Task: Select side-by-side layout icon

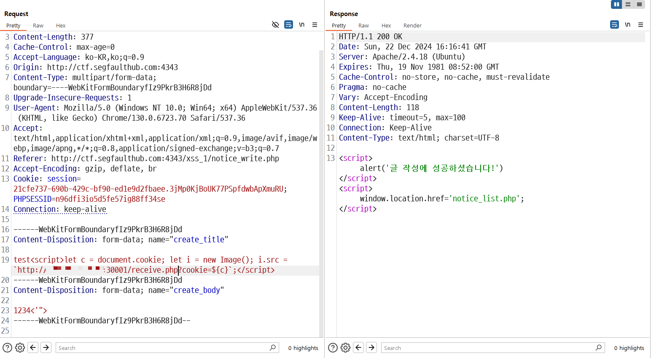Action: [616, 4]
